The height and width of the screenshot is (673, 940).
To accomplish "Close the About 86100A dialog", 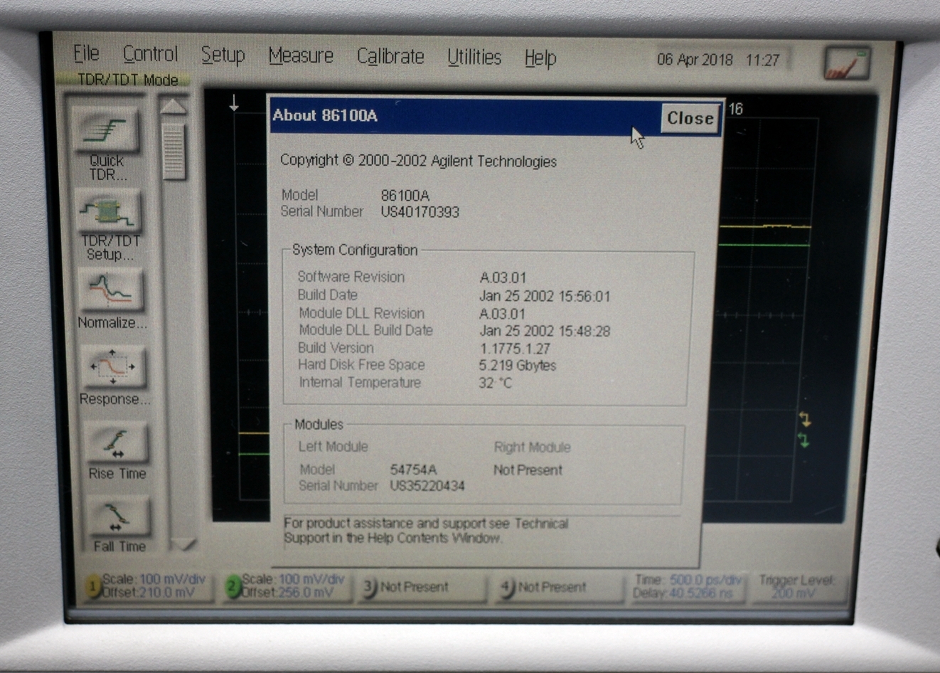I will pyautogui.click(x=689, y=119).
